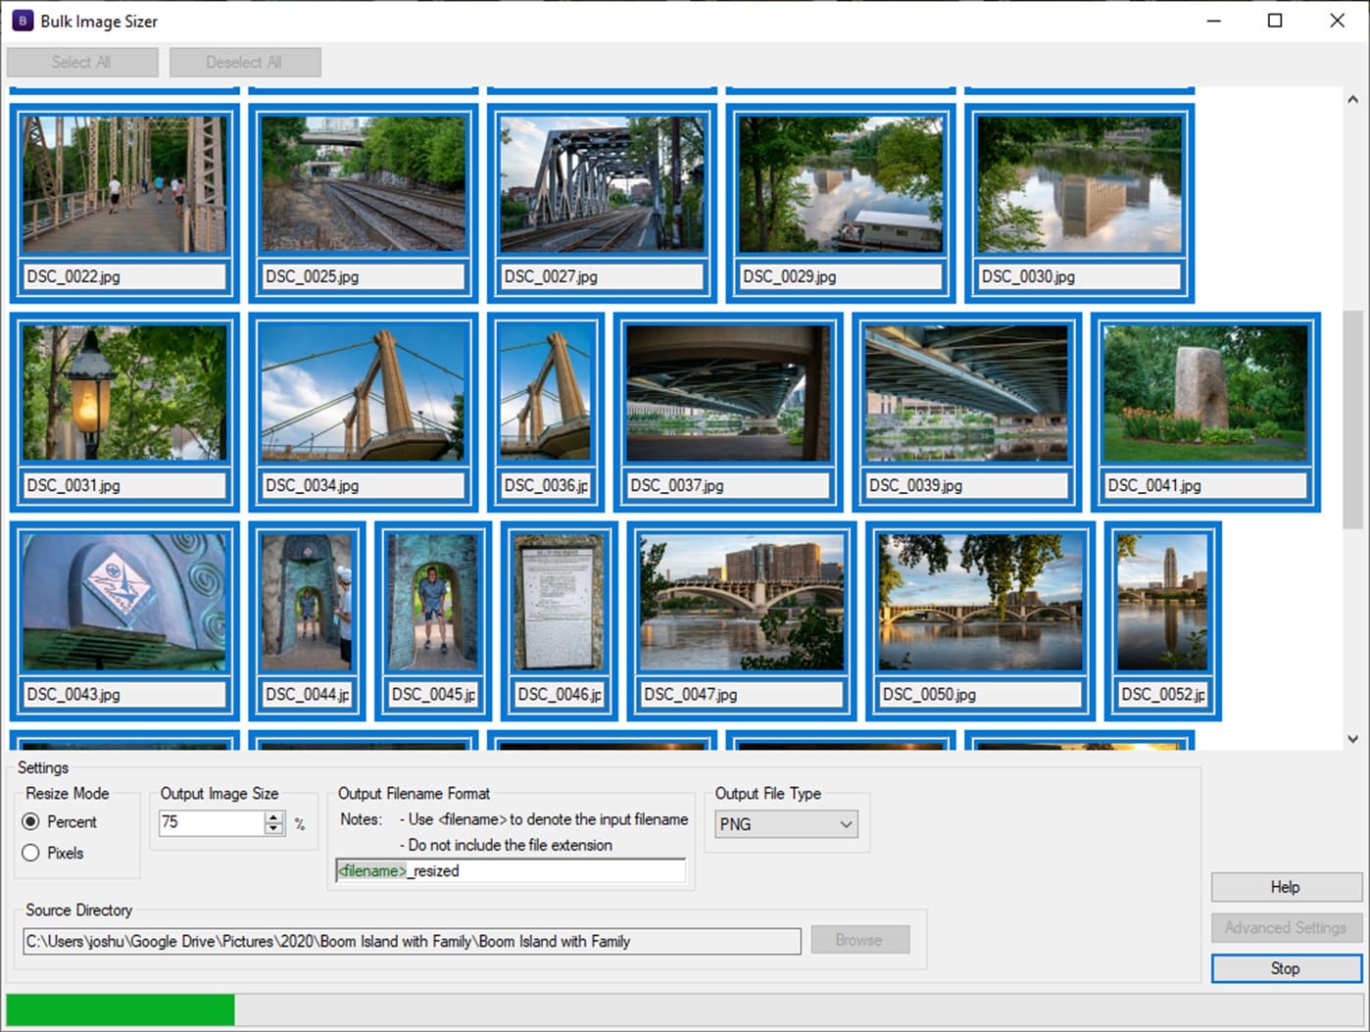
Task: Switch resize mode to Pixels
Action: (x=31, y=853)
